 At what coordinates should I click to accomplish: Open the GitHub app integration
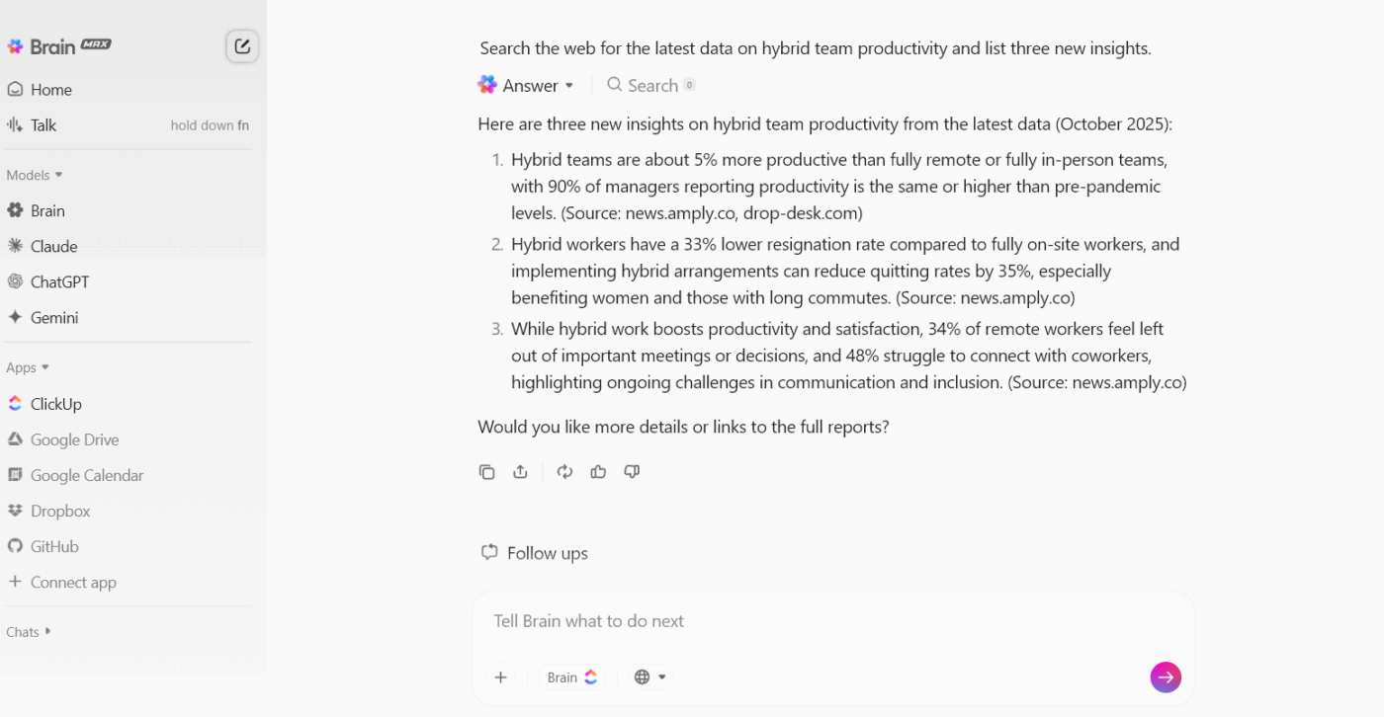tap(55, 546)
